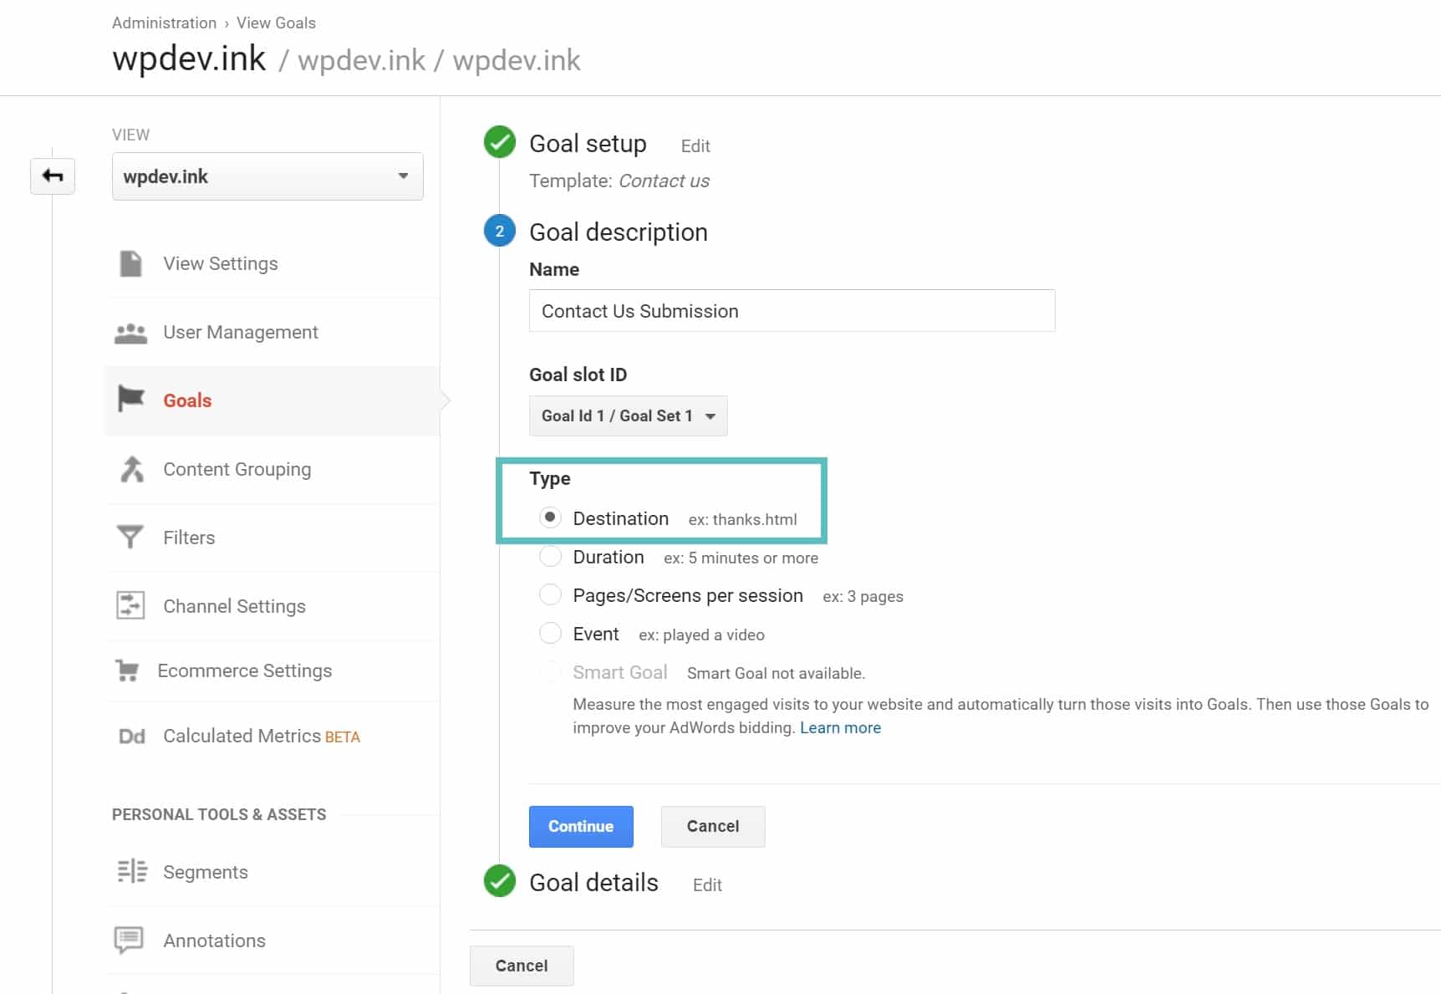The width and height of the screenshot is (1441, 994).
Task: Select the Destination goal type
Action: point(551,517)
